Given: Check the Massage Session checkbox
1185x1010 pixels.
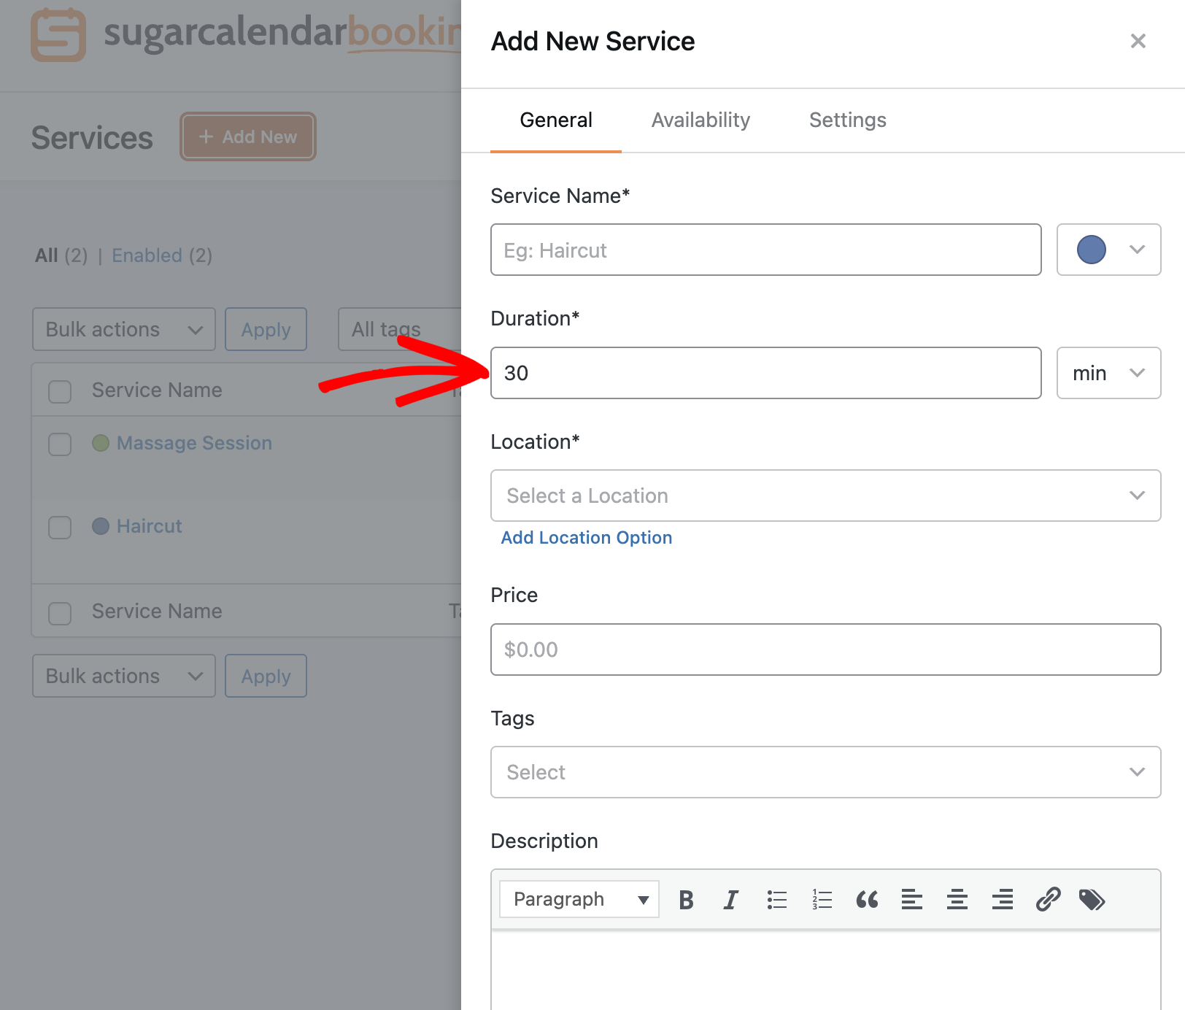Looking at the screenshot, I should 59,444.
